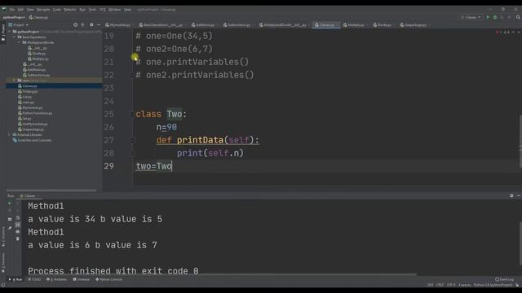Screen dimensions: 522x293
Task: Open the Problems tool window button
Action: (56, 280)
